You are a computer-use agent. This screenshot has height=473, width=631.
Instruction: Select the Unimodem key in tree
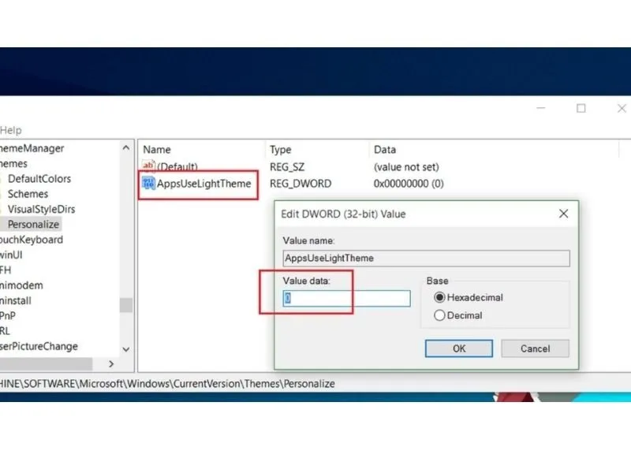point(21,285)
